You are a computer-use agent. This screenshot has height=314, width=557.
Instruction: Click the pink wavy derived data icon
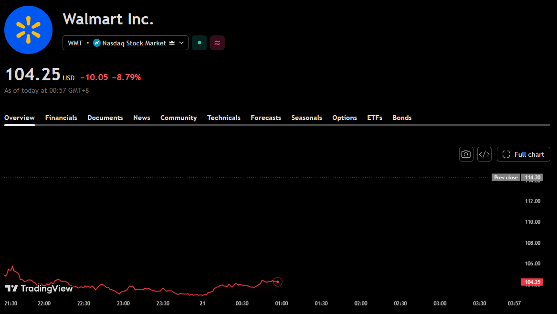tap(217, 43)
